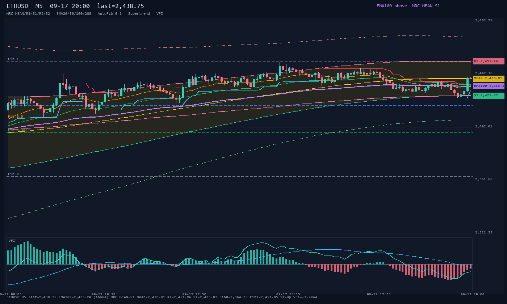
Task: Click the M5 timeframe label in the title
Action: tap(39, 6)
